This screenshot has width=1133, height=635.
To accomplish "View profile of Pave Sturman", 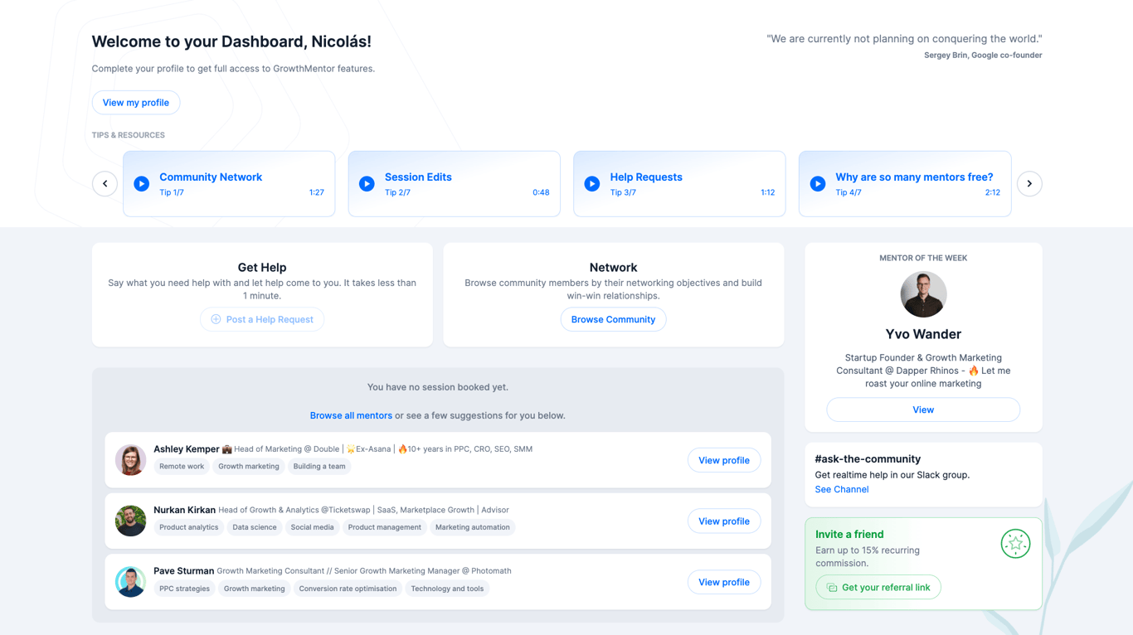I will 723,582.
